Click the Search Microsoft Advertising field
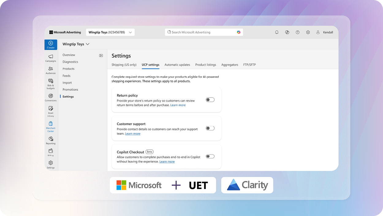The height and width of the screenshot is (216, 383). tap(204, 32)
